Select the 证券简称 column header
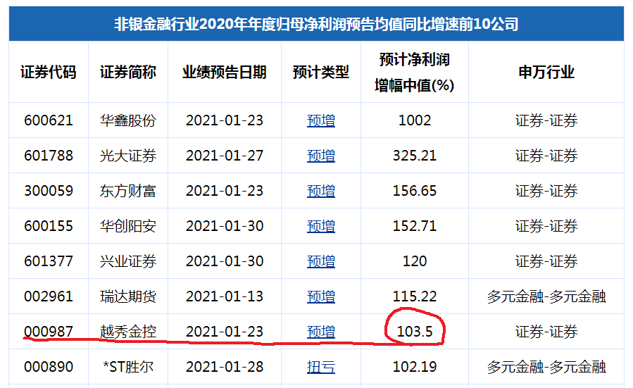633x388 pixels. click(x=128, y=73)
